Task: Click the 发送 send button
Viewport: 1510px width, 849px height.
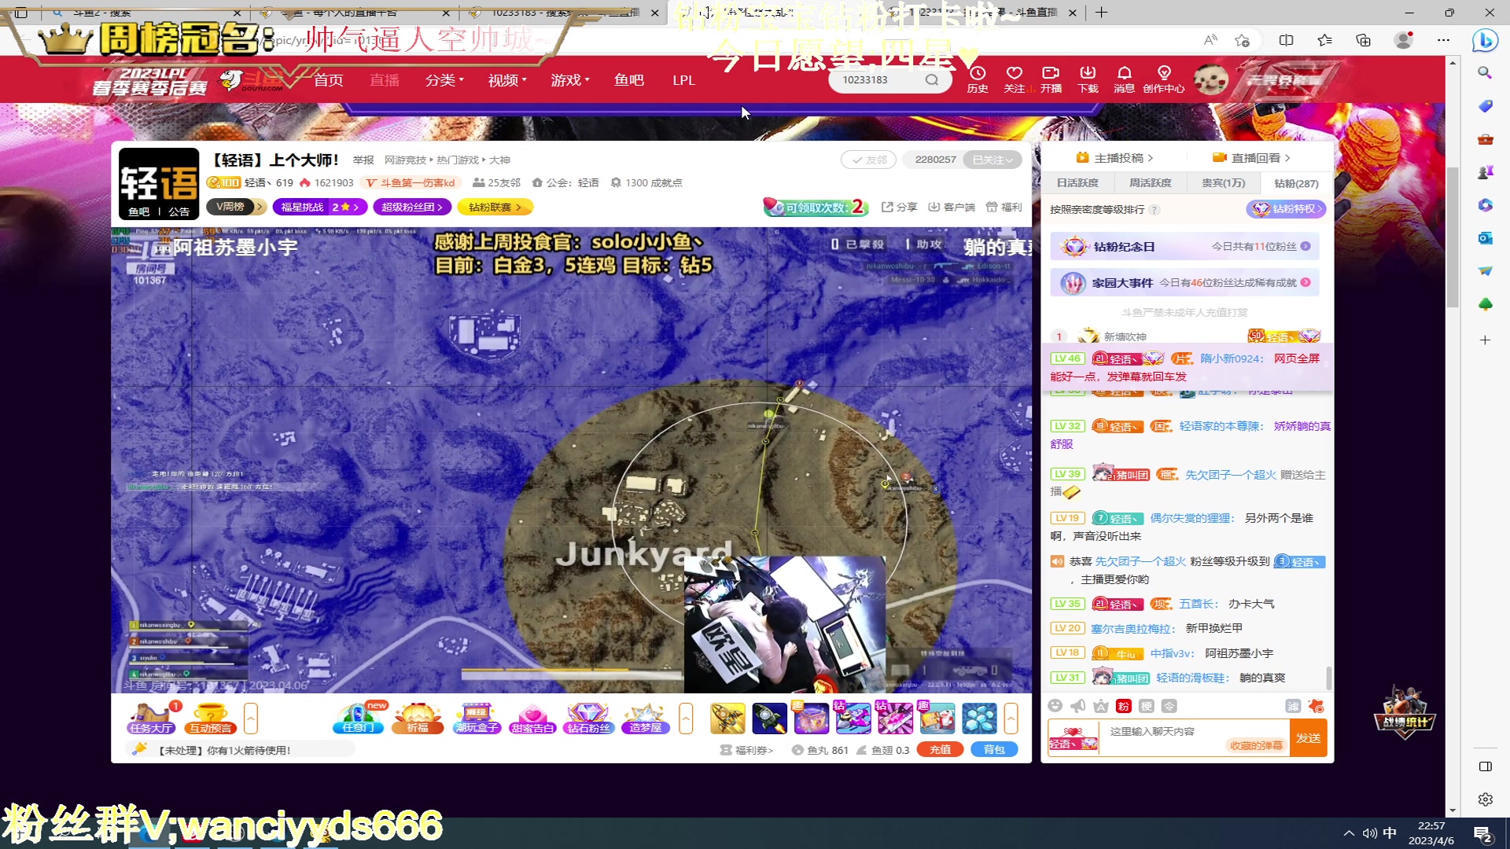Action: [x=1309, y=738]
